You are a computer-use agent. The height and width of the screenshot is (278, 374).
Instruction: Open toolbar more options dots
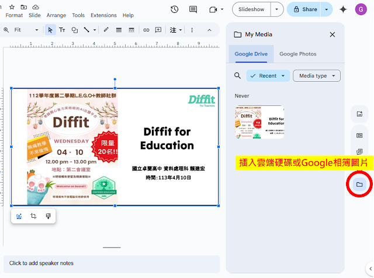pos(192,30)
